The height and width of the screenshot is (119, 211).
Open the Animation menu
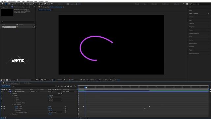30,1
